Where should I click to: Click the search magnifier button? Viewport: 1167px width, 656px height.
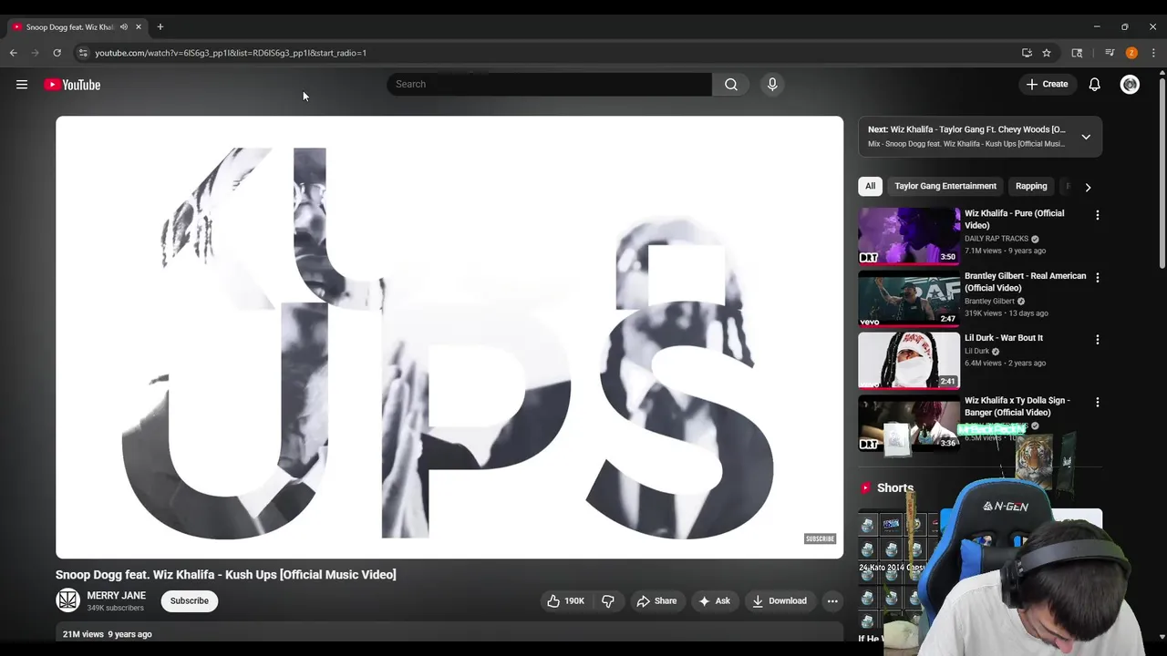click(731, 84)
